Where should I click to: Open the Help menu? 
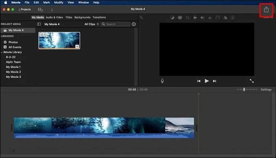(96, 2)
